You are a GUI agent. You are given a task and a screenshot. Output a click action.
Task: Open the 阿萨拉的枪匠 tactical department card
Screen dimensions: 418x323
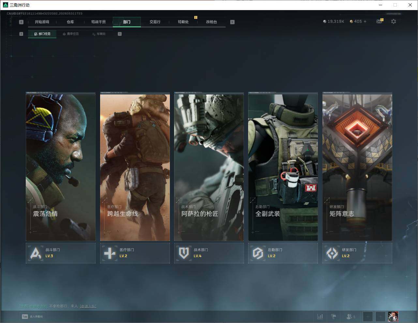click(209, 167)
